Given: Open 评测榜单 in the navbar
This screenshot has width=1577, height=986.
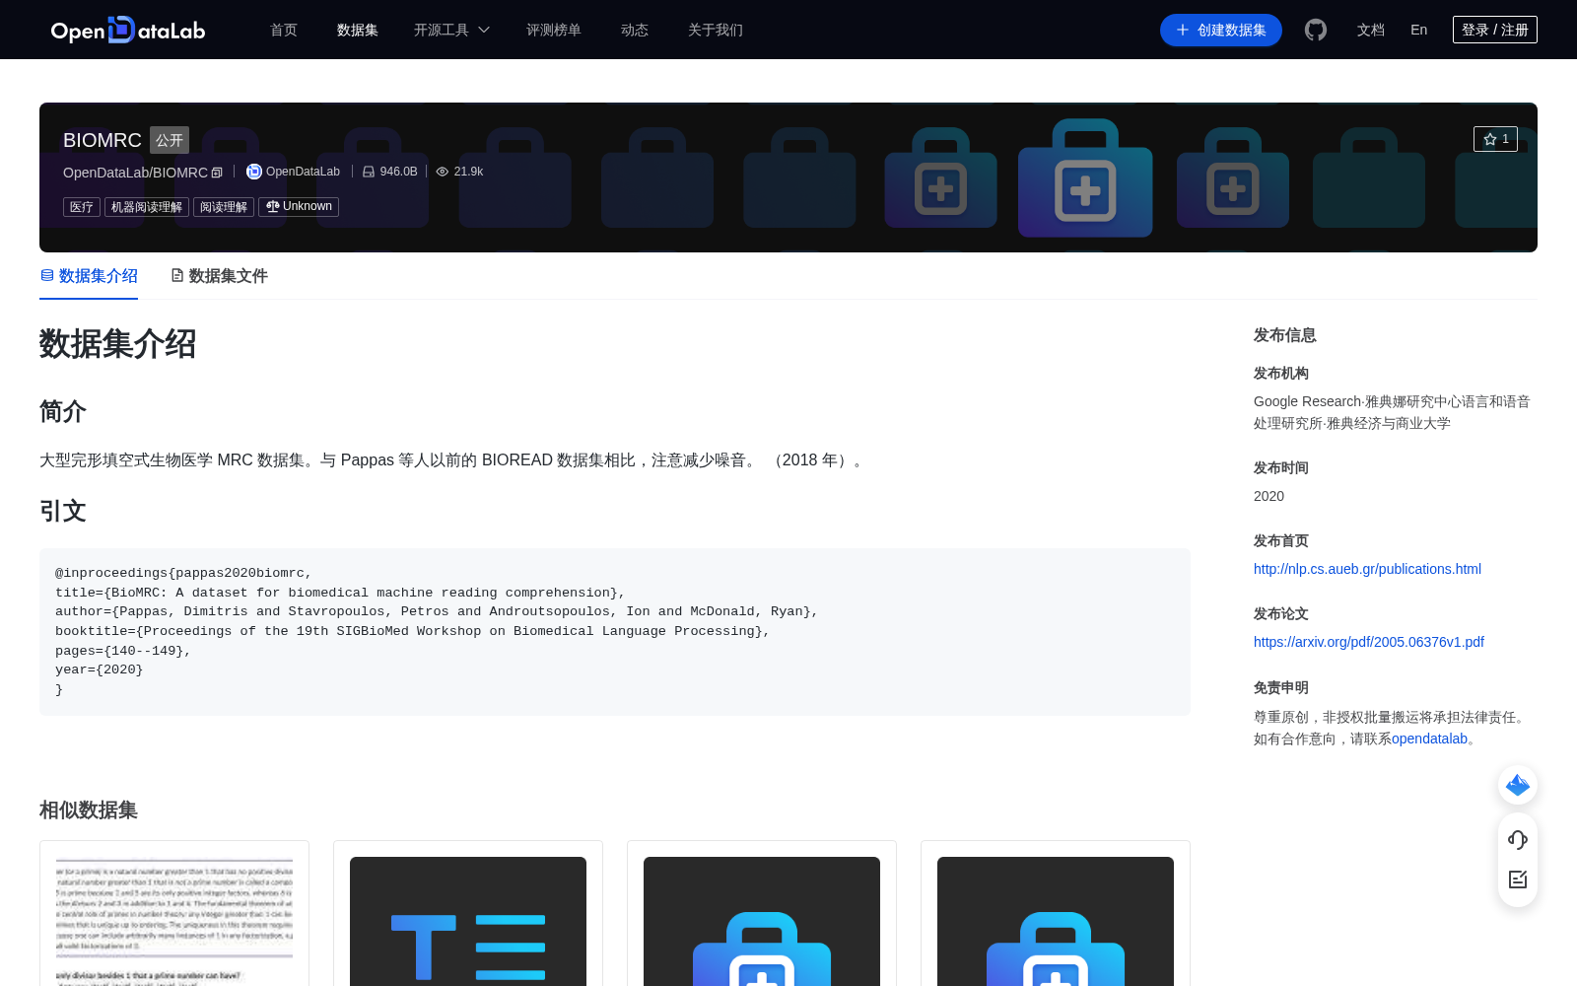Looking at the screenshot, I should 554,30.
